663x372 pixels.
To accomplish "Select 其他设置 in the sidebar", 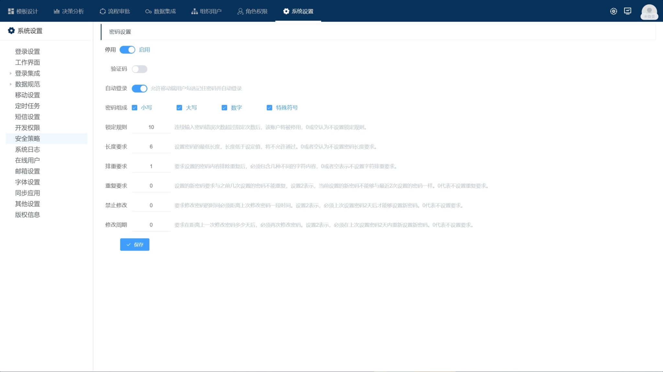I will coord(28,204).
